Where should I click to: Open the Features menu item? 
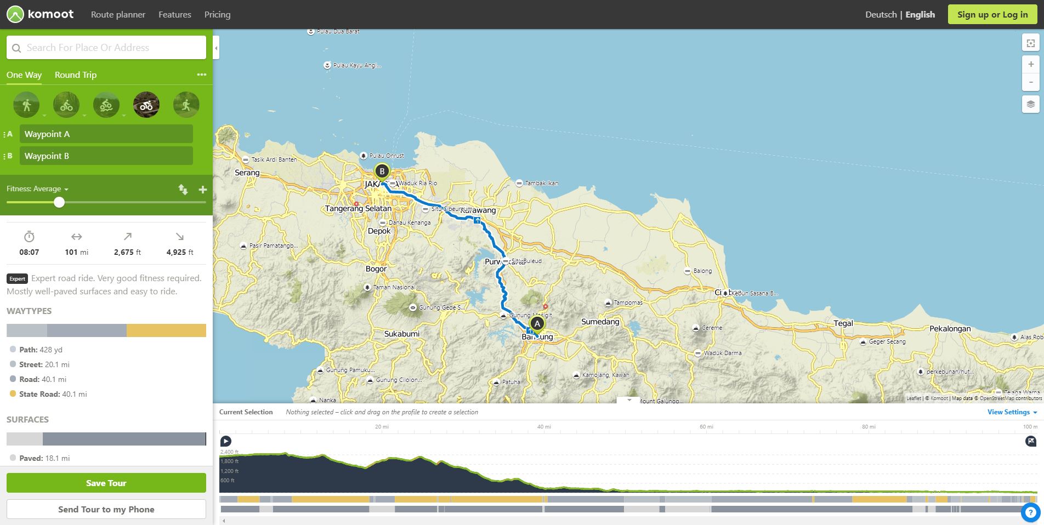175,15
